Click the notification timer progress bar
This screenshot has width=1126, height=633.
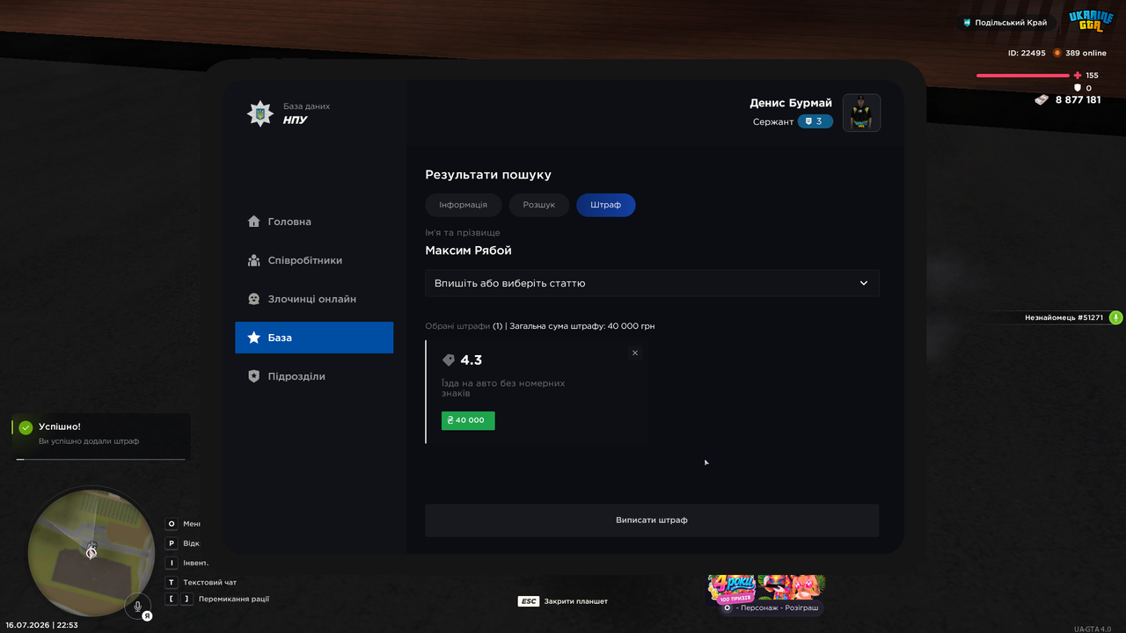(101, 459)
